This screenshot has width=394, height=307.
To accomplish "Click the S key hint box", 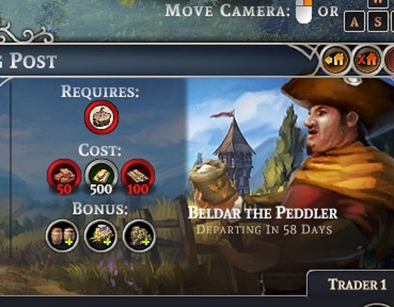I will (x=378, y=22).
